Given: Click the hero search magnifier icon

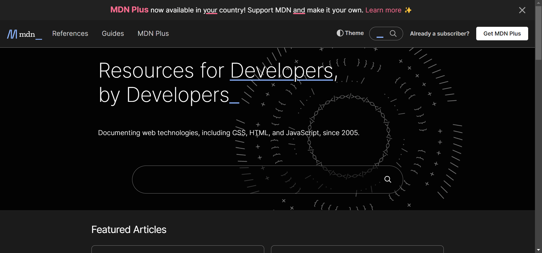Looking at the screenshot, I should tap(388, 179).
